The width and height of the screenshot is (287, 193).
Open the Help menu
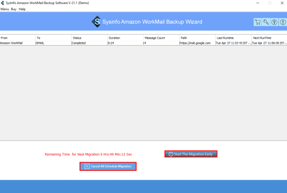tap(22, 9)
